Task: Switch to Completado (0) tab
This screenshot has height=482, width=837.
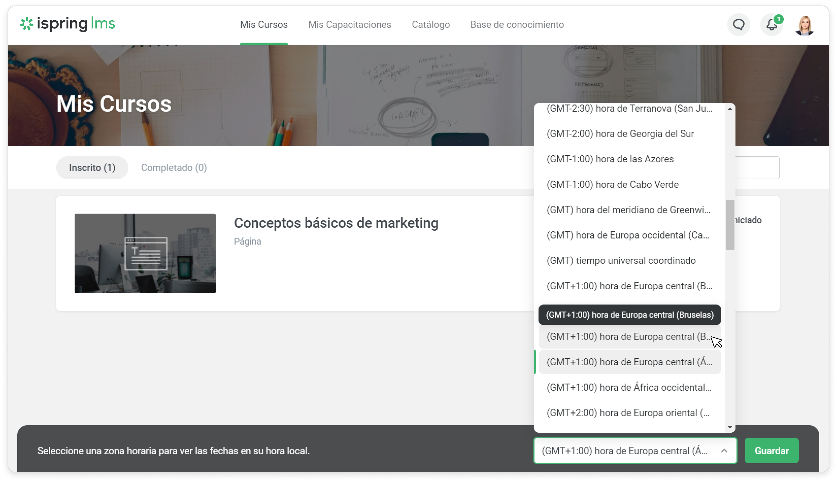Action: [x=174, y=168]
